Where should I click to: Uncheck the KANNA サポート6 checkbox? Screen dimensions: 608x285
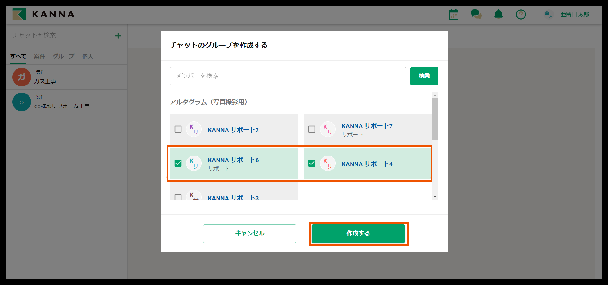178,163
